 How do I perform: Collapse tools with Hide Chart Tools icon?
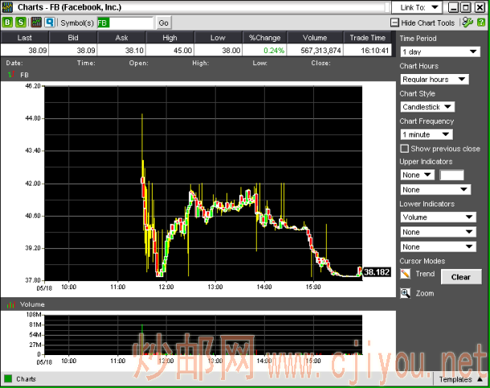coord(394,22)
